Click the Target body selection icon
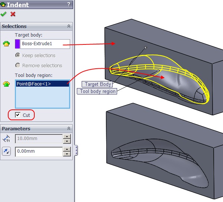 pos(6,44)
